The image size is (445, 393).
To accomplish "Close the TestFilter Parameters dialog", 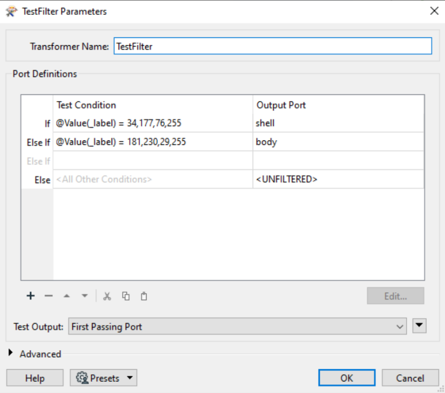I will click(x=434, y=11).
